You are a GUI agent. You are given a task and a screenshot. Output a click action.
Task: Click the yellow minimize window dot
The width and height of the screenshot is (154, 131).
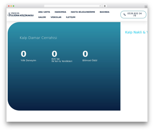tap(11, 6)
